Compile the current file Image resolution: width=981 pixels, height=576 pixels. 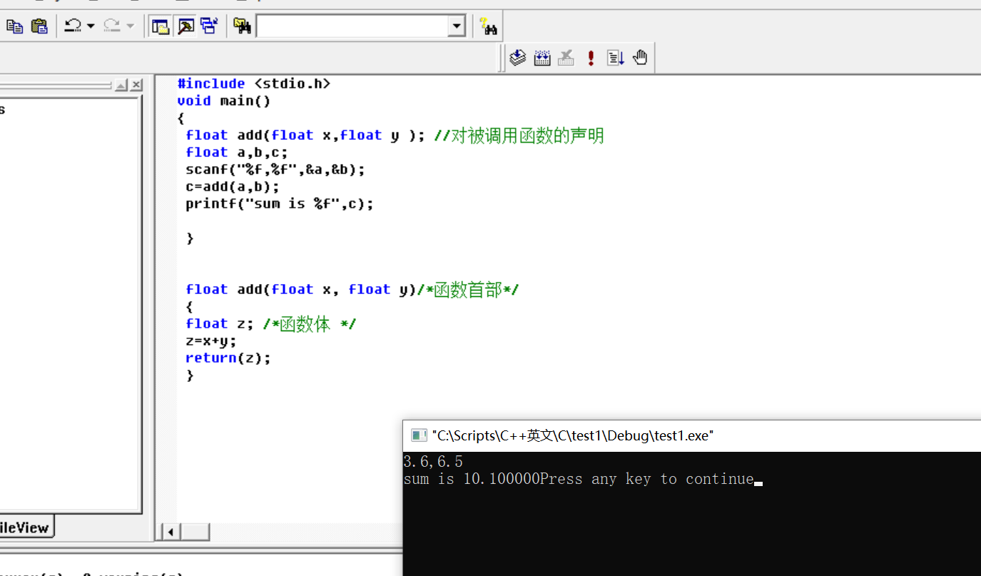click(518, 58)
